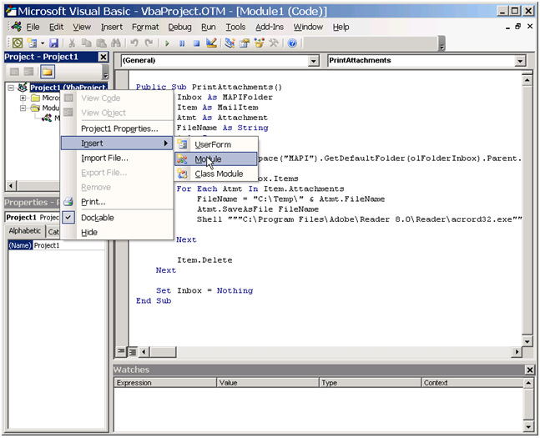Open the Tools menu
Viewport: 540px width, 438px height.
point(235,27)
